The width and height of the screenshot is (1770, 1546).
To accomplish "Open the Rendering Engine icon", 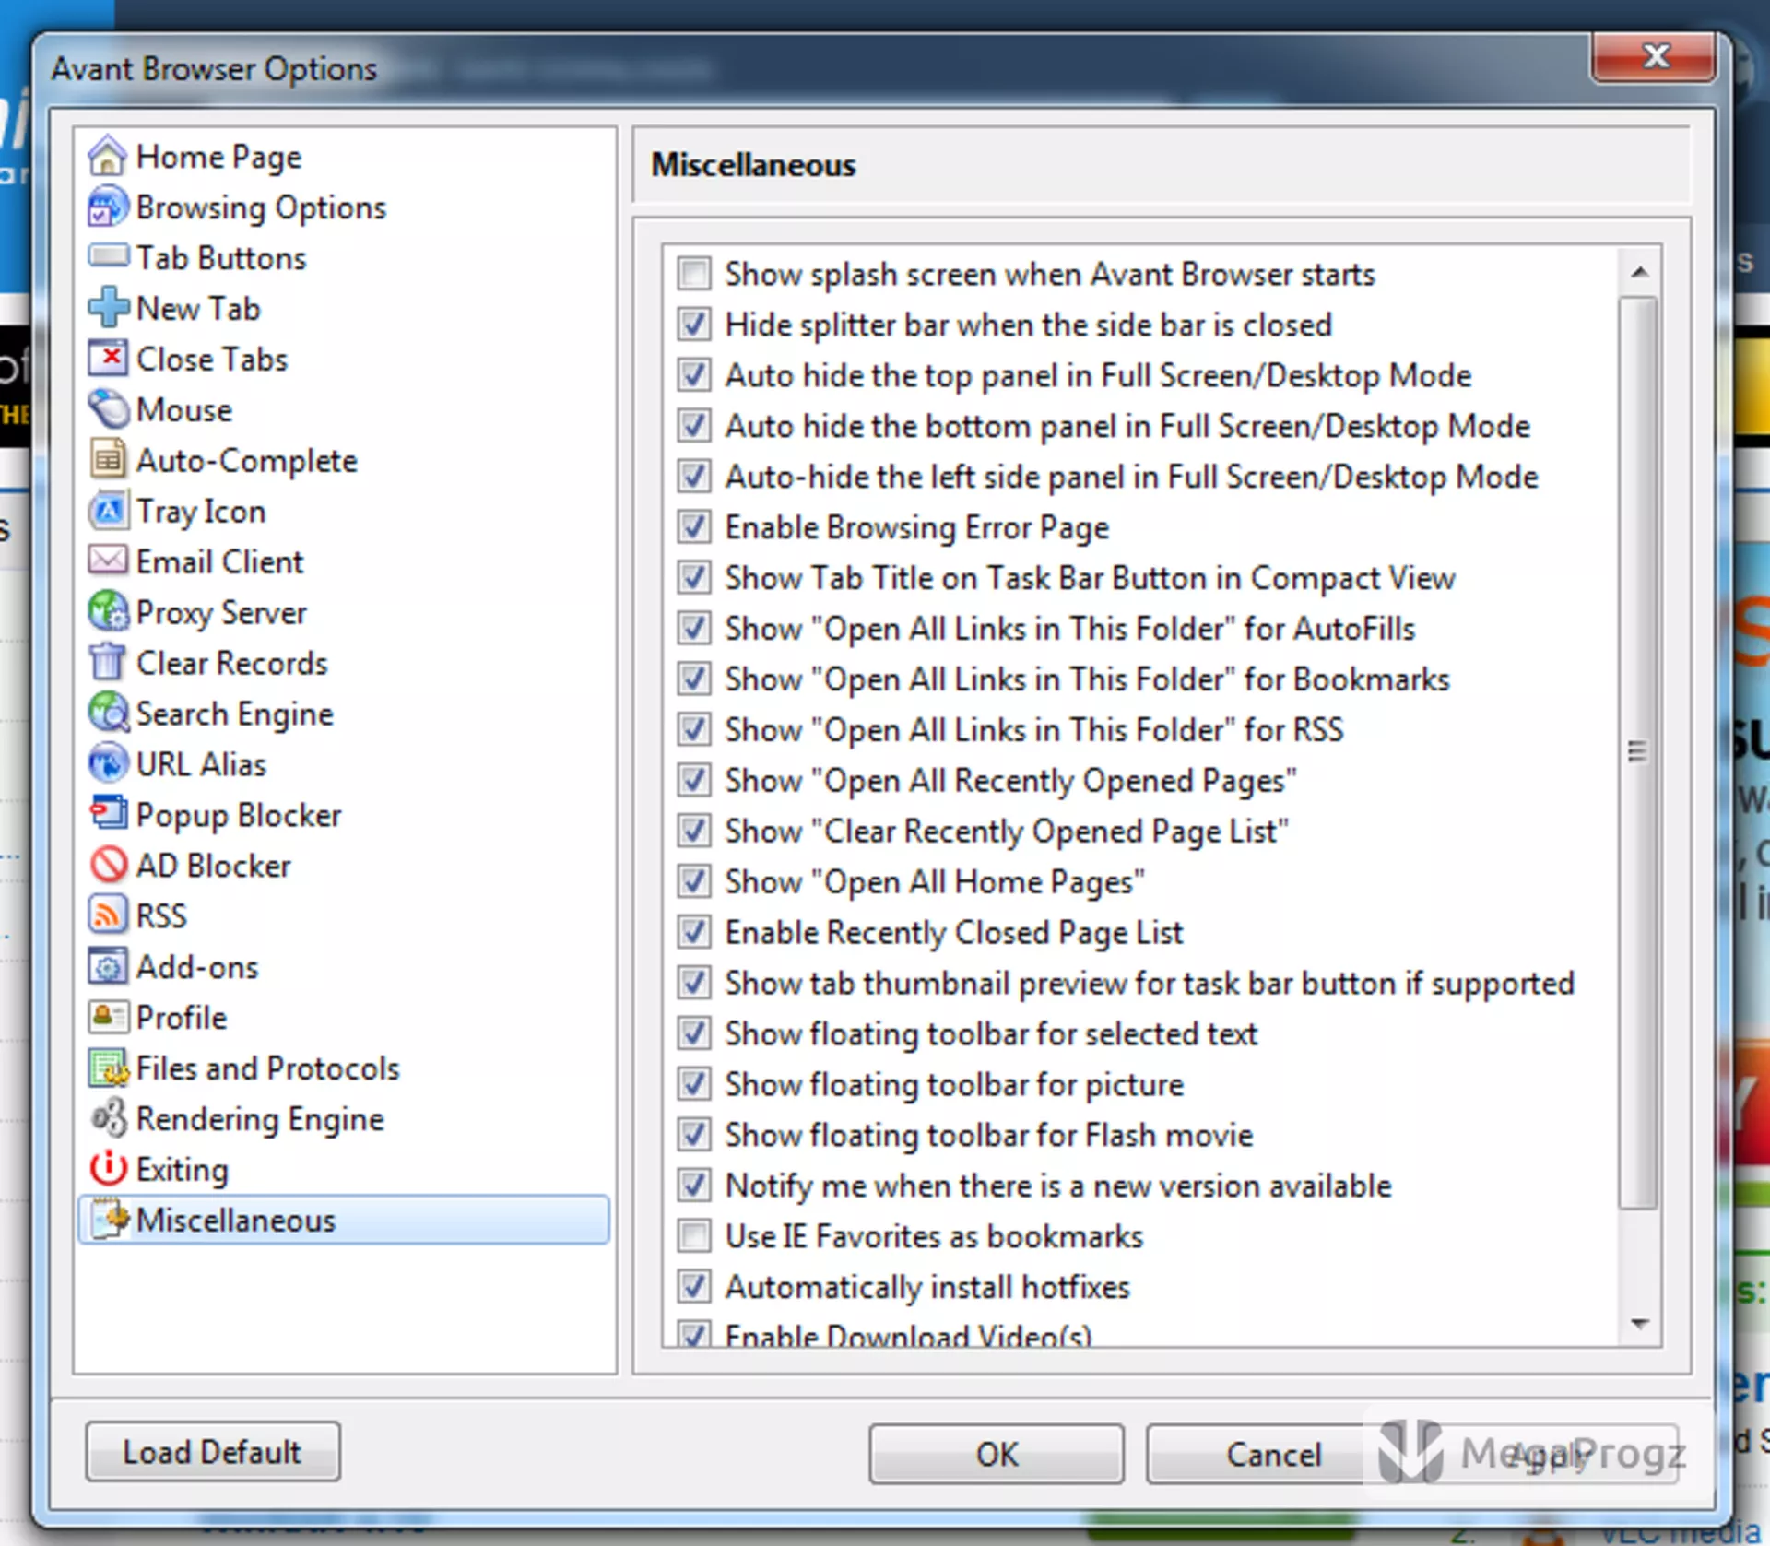I will [108, 1118].
